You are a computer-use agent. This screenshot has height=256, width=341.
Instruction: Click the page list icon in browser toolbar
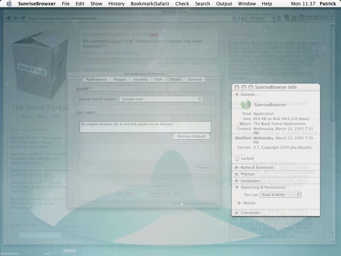287,18
